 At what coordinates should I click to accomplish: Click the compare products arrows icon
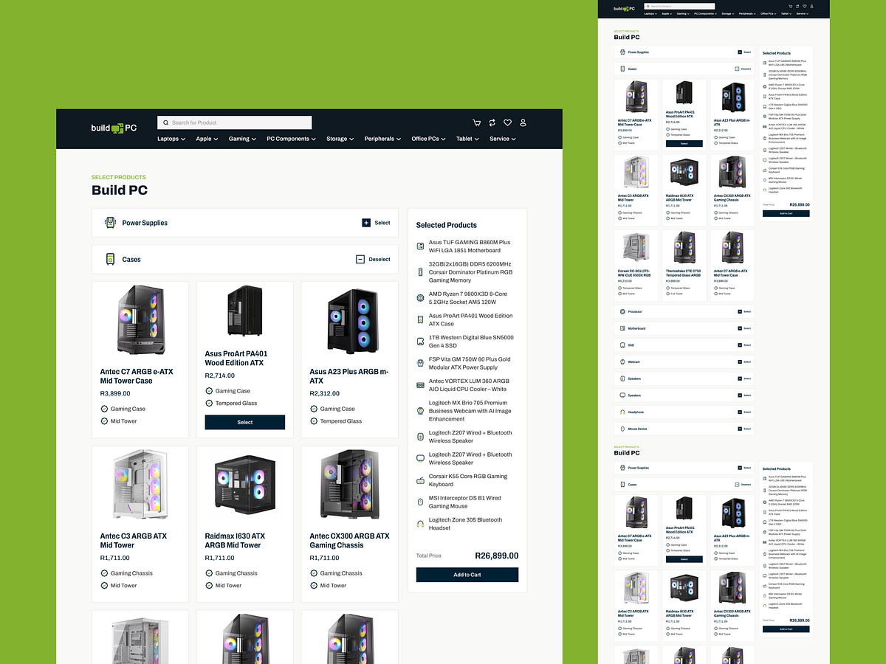492,122
